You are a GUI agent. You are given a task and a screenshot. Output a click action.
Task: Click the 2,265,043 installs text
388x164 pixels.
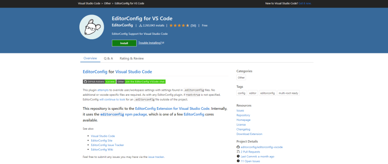point(153,26)
